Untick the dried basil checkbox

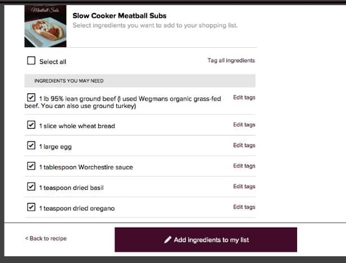pos(31,187)
